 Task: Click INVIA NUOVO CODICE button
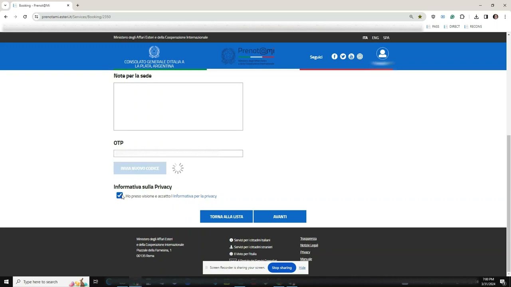pos(140,168)
